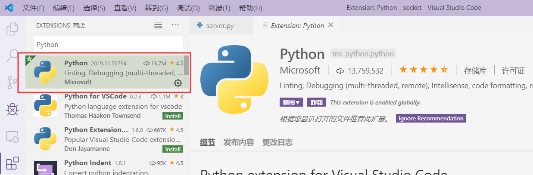The height and width of the screenshot is (175, 533).
Task: Click the VS Code logo icon
Action: 9,8
